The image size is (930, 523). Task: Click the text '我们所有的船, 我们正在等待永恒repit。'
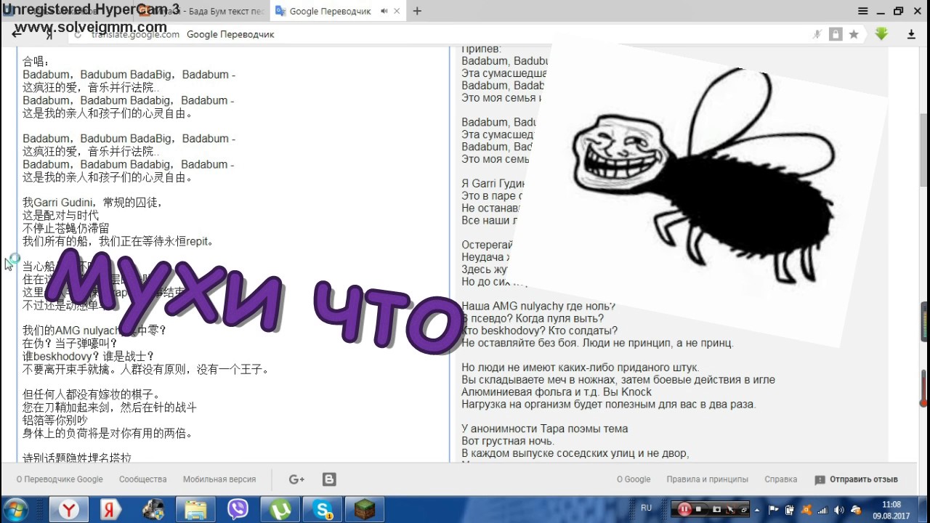click(x=118, y=241)
